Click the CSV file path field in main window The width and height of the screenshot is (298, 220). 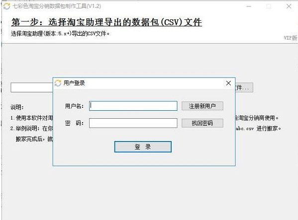32,87
